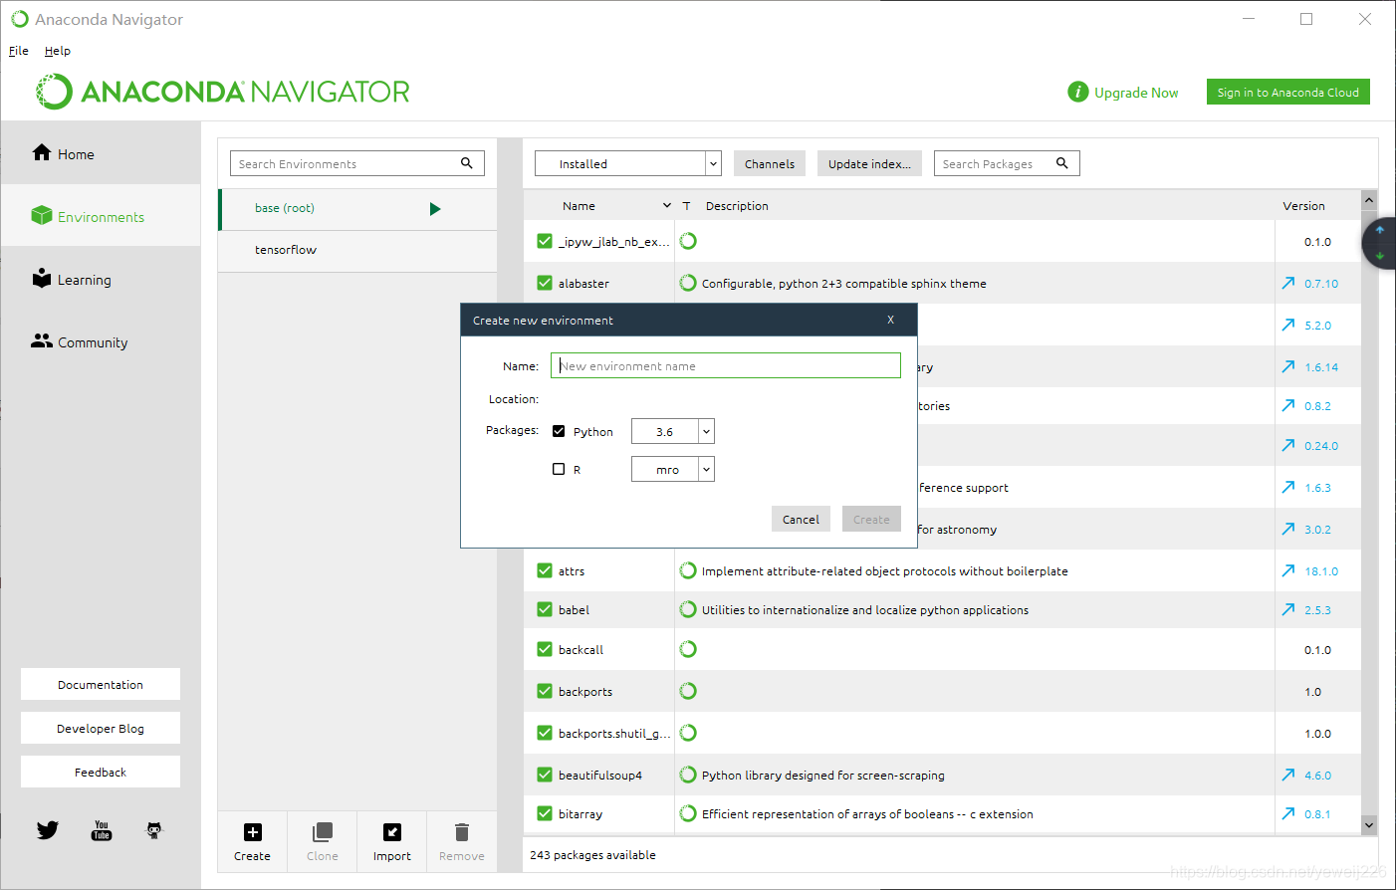Click the Version column header

point(1303,206)
